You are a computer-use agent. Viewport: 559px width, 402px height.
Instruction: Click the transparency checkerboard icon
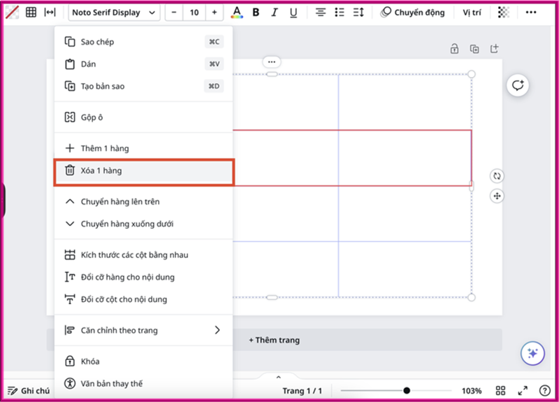coord(503,13)
